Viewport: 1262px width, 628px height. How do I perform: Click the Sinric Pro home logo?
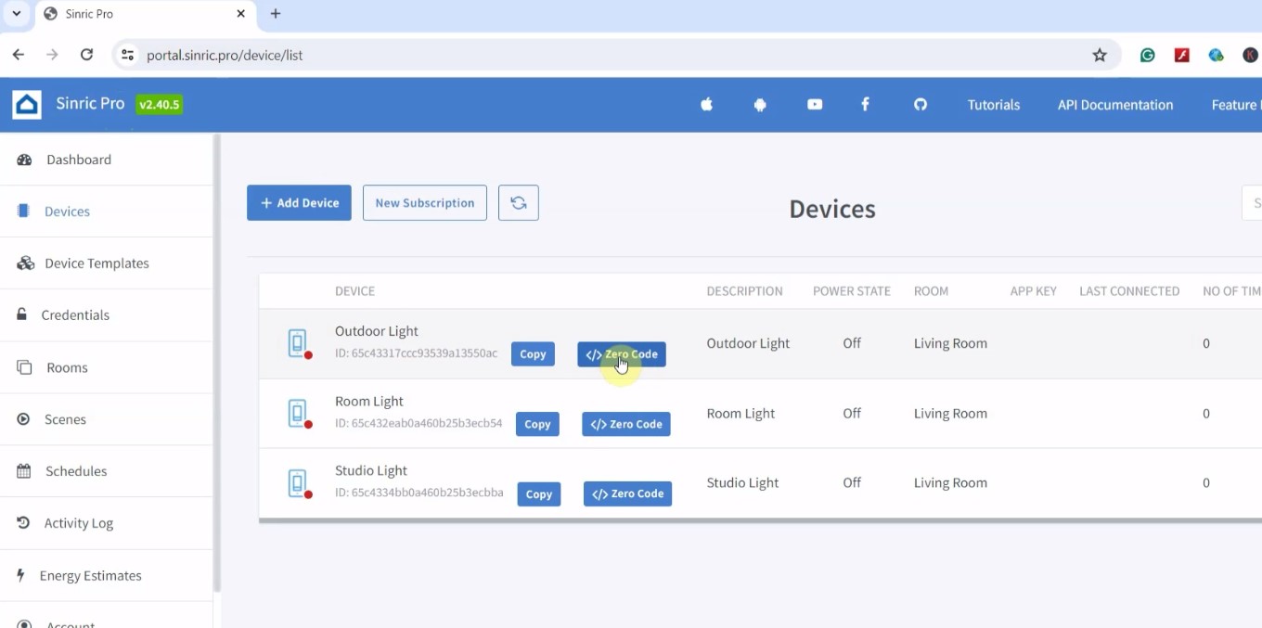pyautogui.click(x=27, y=105)
